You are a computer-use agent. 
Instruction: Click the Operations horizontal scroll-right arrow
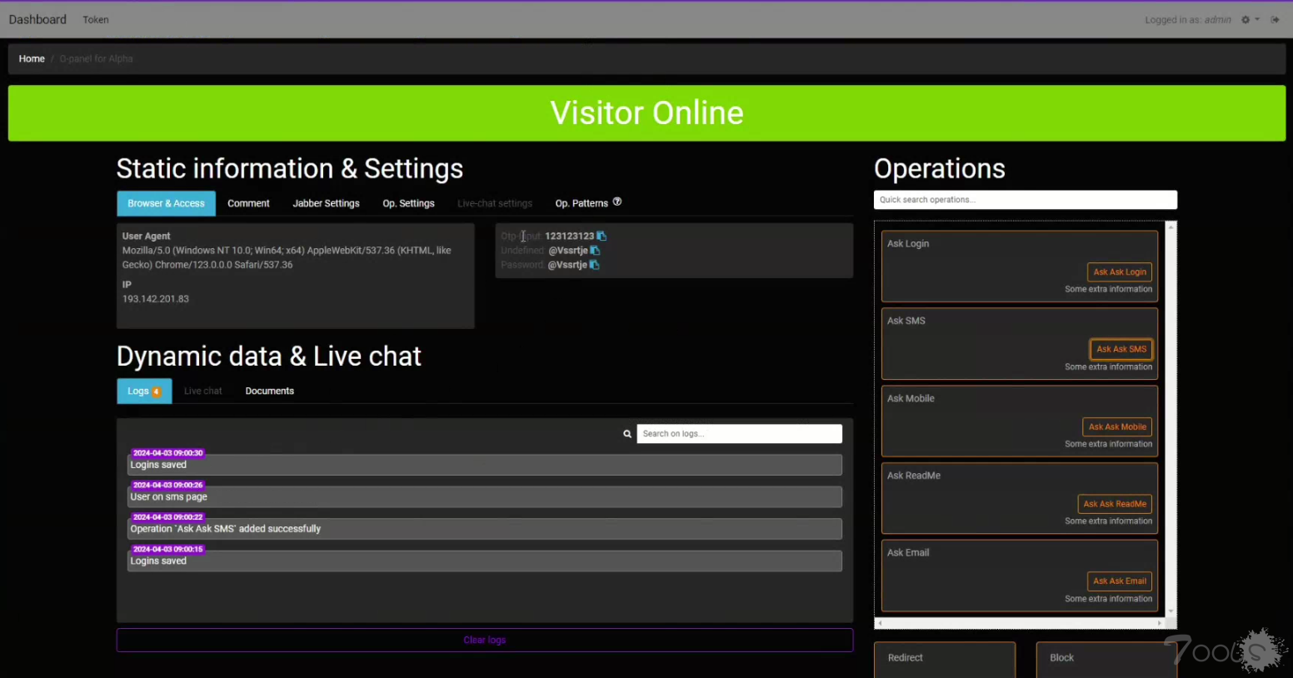[x=1159, y=623]
